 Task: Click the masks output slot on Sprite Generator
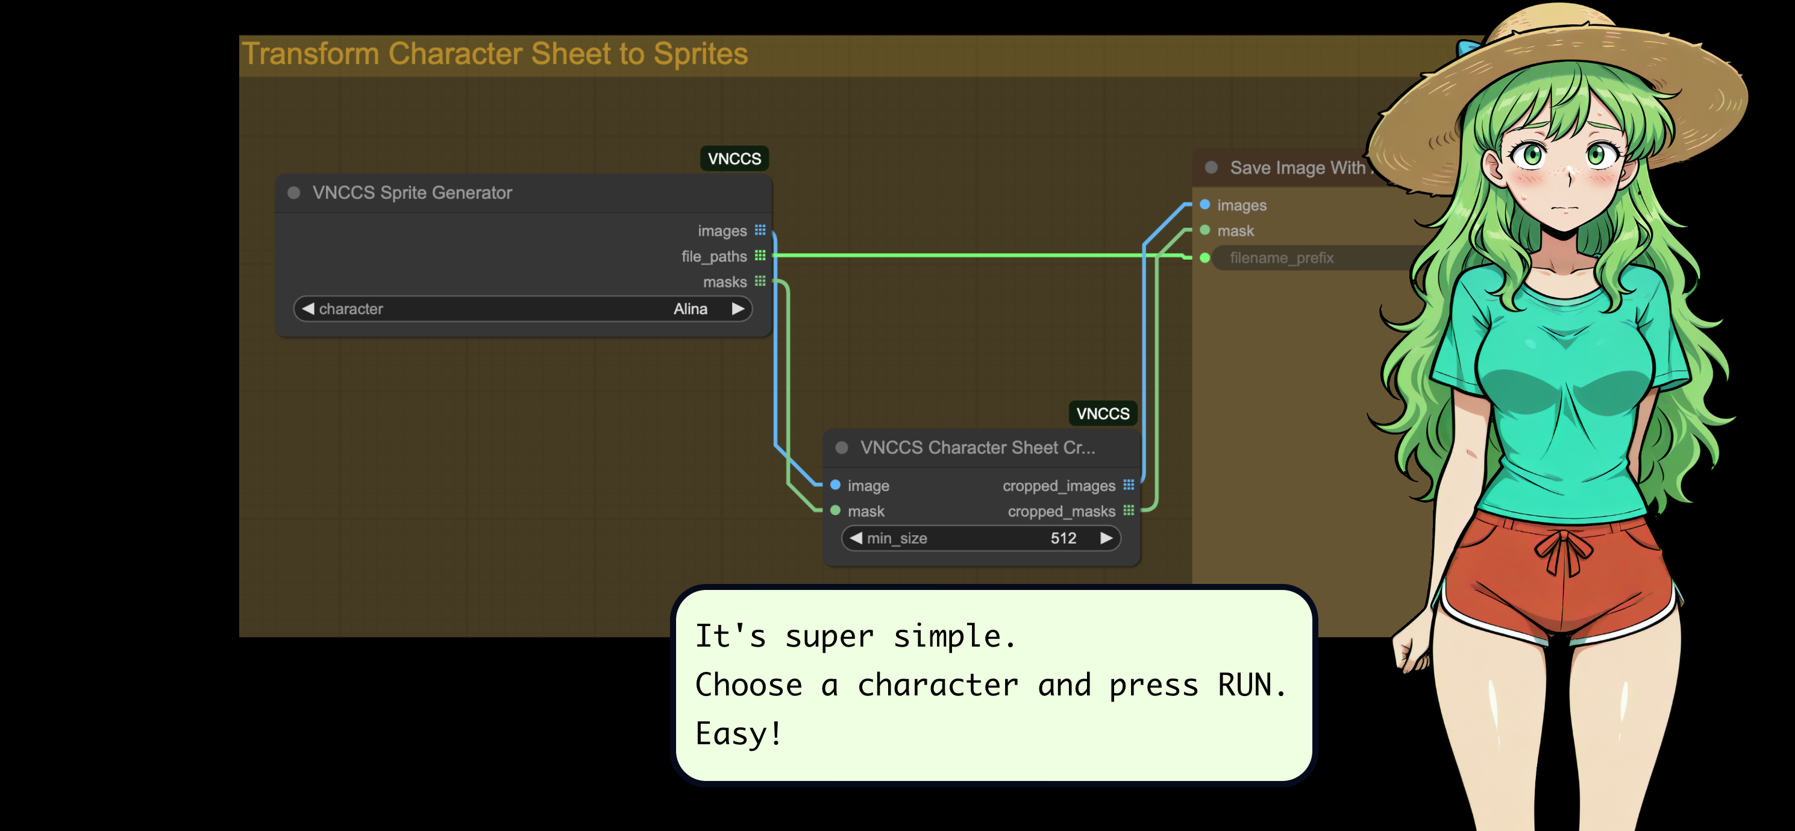tap(760, 281)
